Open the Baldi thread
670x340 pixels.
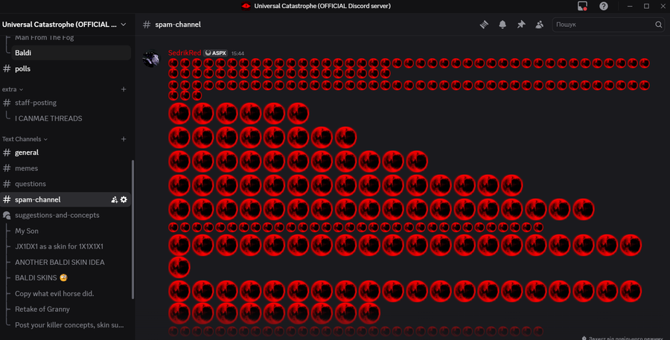point(71,53)
